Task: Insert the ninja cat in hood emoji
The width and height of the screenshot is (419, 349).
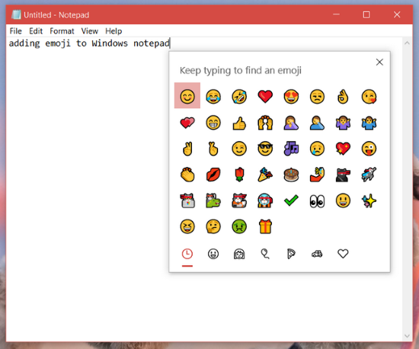Action: (265, 200)
